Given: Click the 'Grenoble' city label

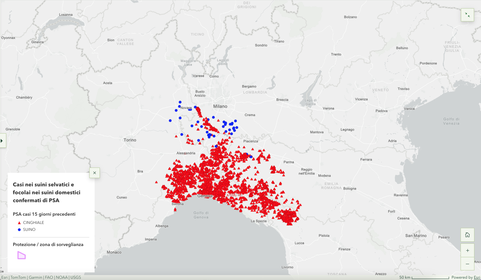Looking at the screenshot, I should (x=13, y=129).
